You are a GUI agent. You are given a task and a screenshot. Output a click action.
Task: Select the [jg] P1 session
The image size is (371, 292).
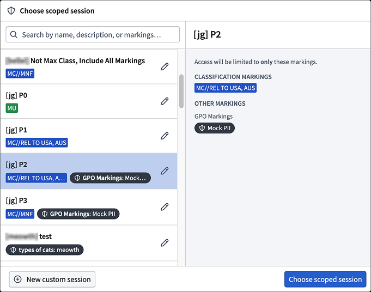coord(89,136)
